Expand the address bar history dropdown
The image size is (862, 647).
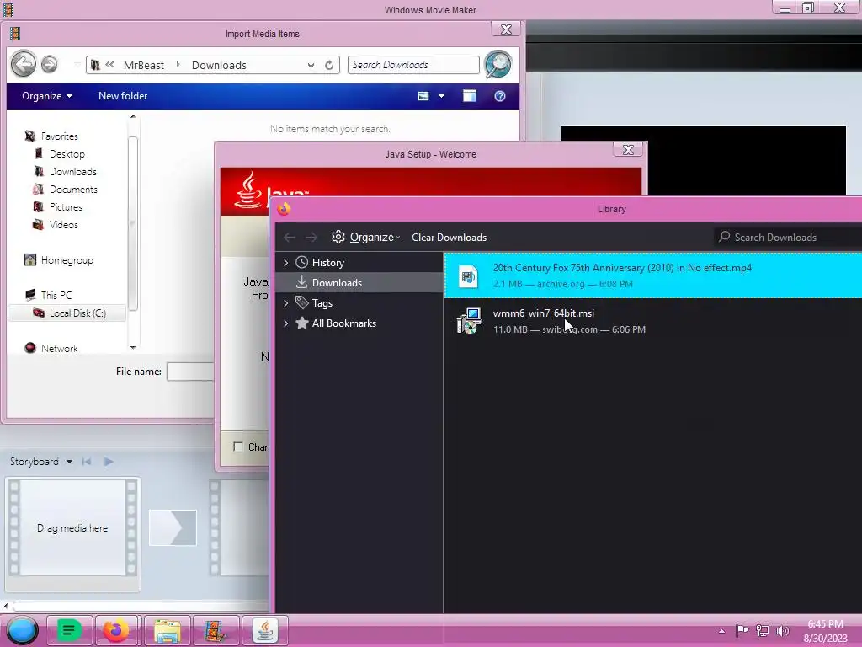pos(311,65)
